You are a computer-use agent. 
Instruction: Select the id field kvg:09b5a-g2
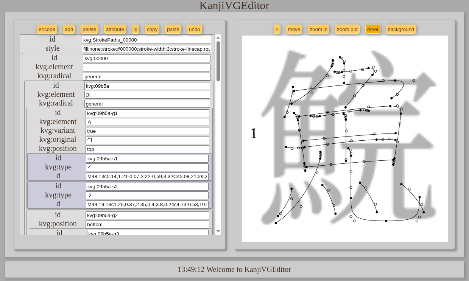coord(147,215)
